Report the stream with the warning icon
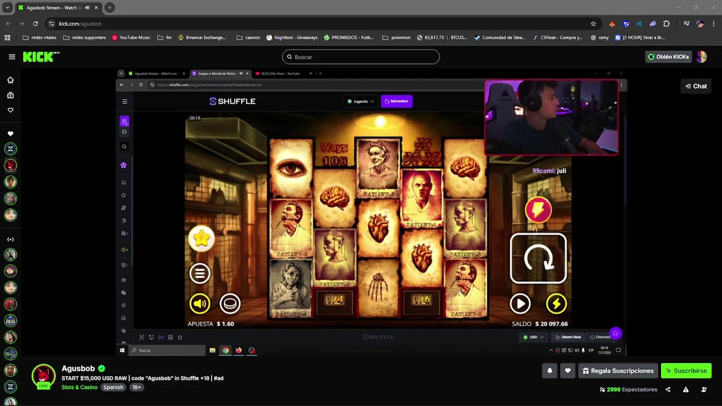 click(686, 390)
